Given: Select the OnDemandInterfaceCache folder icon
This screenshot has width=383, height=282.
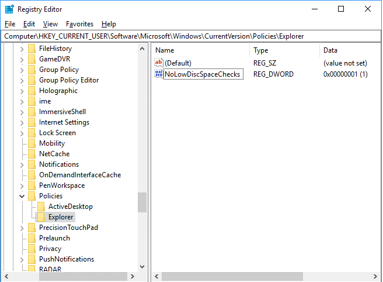Looking at the screenshot, I should click(x=32, y=175).
